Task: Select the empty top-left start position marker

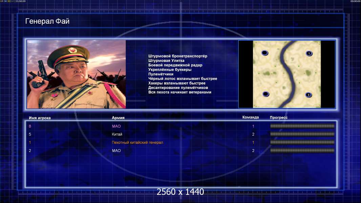Action: click(x=265, y=53)
